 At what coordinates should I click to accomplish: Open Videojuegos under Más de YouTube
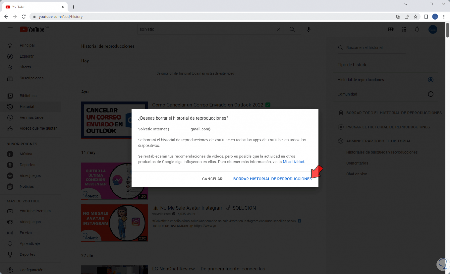pyautogui.click(x=31, y=222)
